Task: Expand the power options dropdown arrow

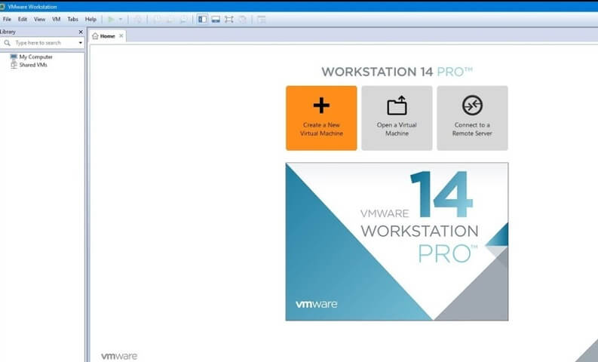Action: pyautogui.click(x=121, y=19)
